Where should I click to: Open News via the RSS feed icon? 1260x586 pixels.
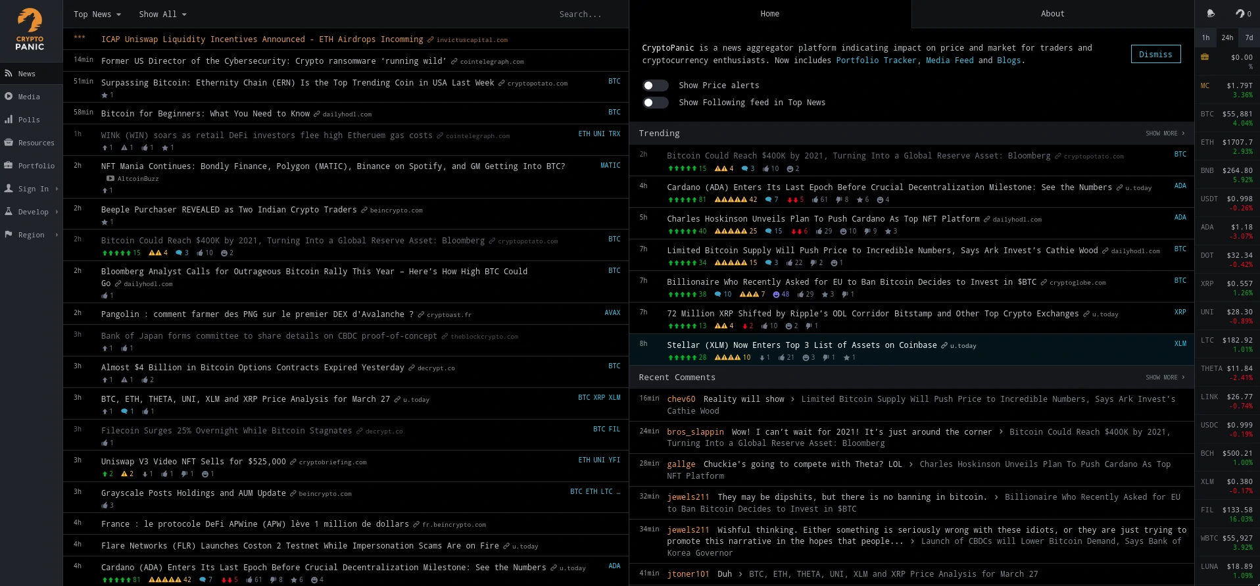click(9, 74)
